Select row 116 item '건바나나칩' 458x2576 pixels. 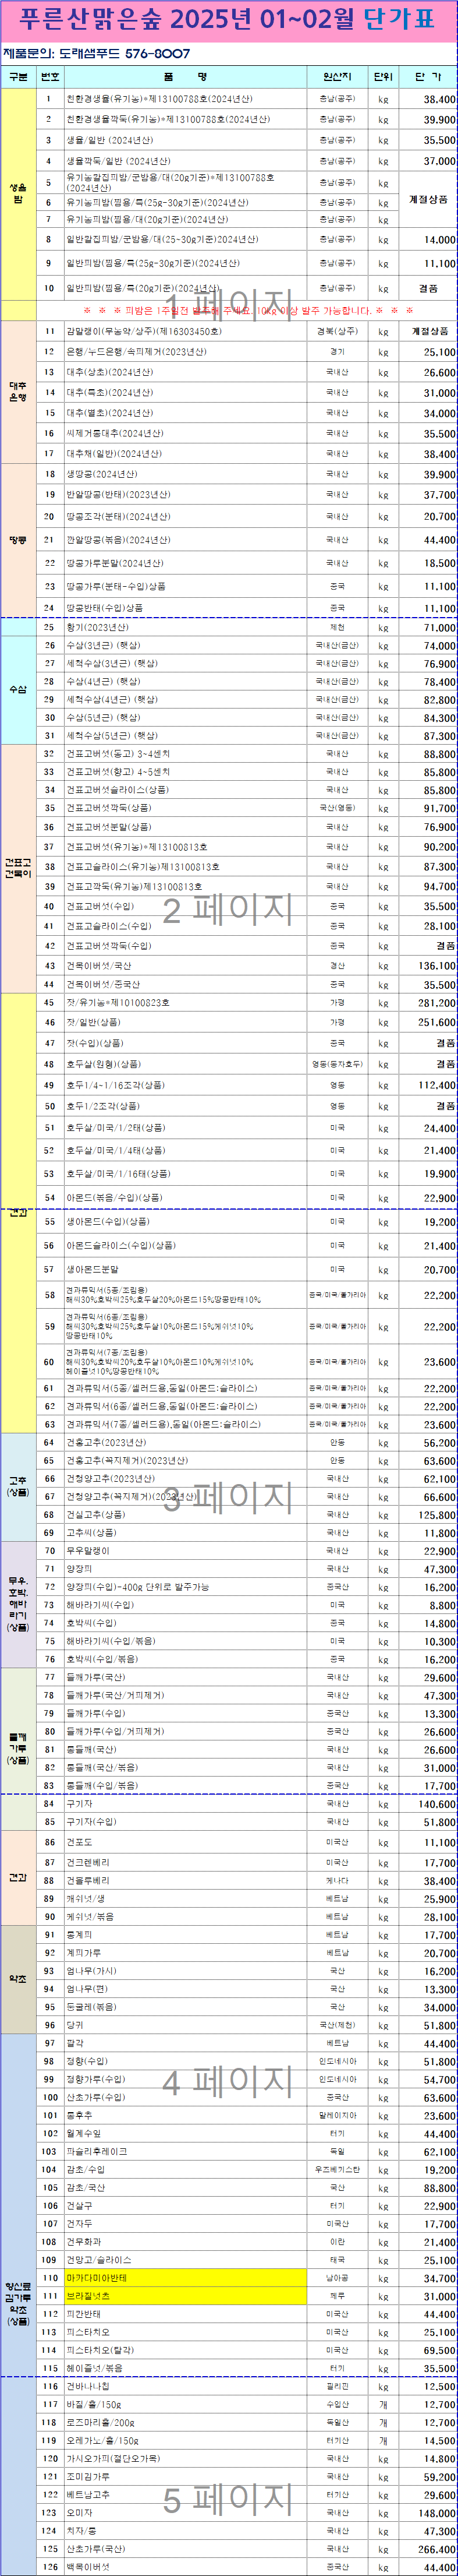point(88,2387)
